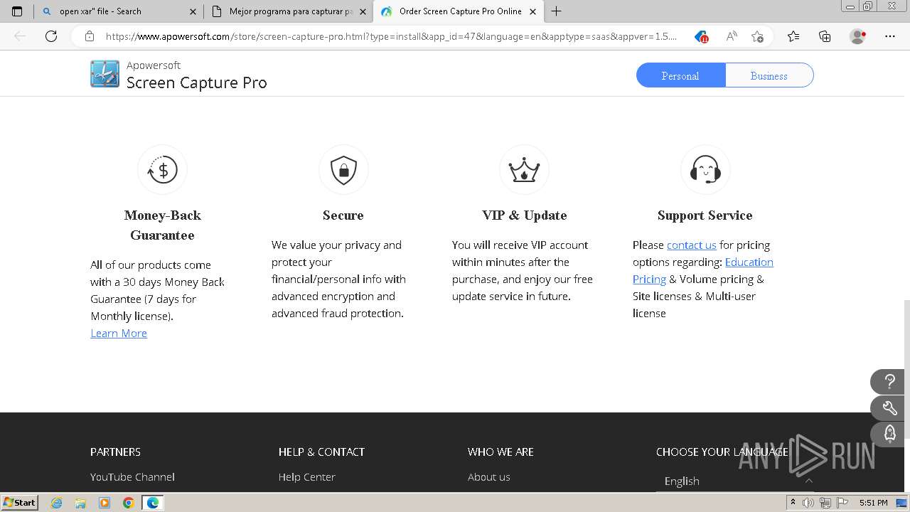
Task: Click the shopping tag icon in address bar
Action: [x=702, y=36]
